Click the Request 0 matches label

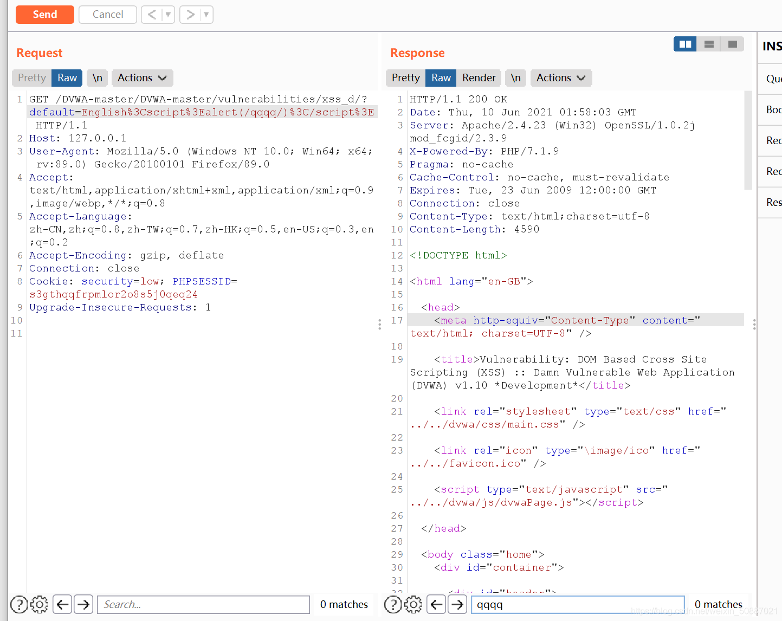(344, 604)
